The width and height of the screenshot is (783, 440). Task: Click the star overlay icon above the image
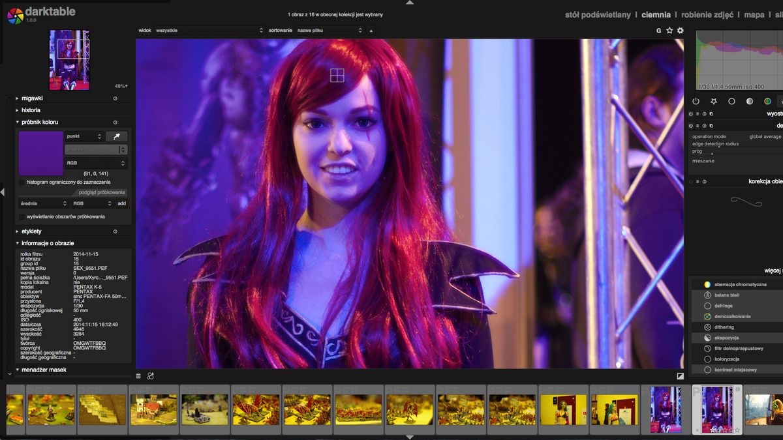tap(669, 31)
